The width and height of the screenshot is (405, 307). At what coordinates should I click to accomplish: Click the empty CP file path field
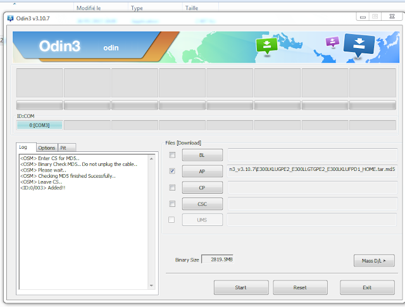tap(313, 187)
